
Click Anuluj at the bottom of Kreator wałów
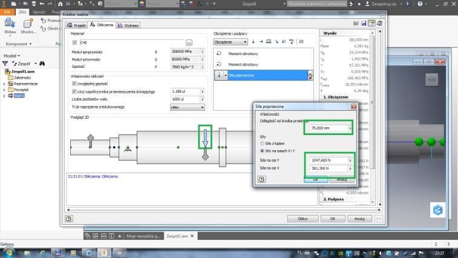(x=359, y=219)
